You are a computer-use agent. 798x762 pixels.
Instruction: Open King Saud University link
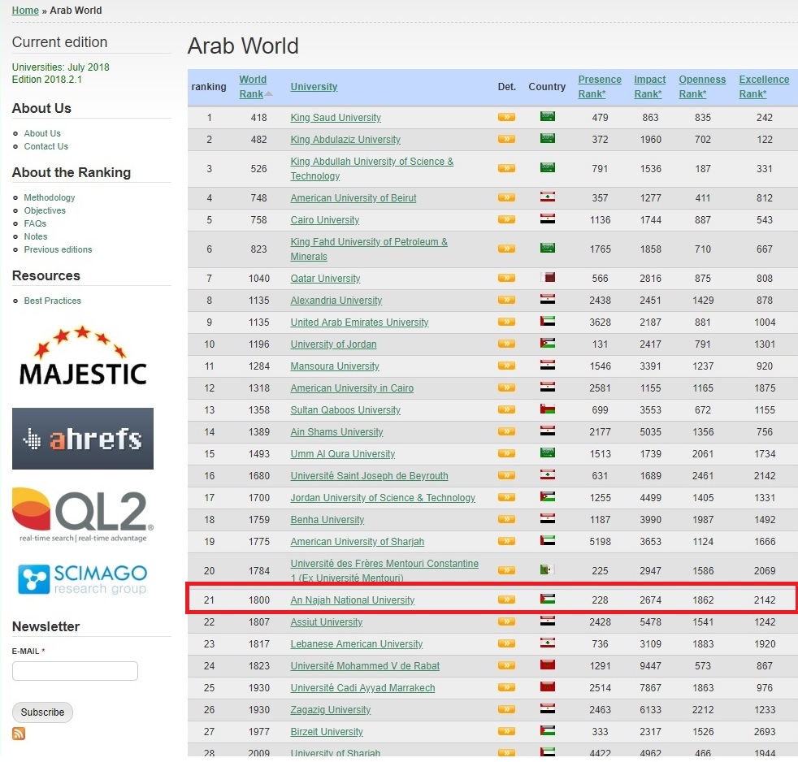pyautogui.click(x=336, y=118)
